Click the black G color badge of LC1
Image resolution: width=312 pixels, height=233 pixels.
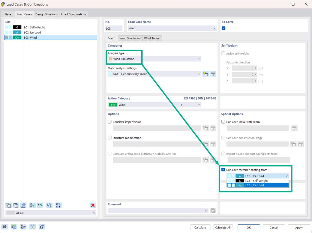pyautogui.click(x=17, y=27)
